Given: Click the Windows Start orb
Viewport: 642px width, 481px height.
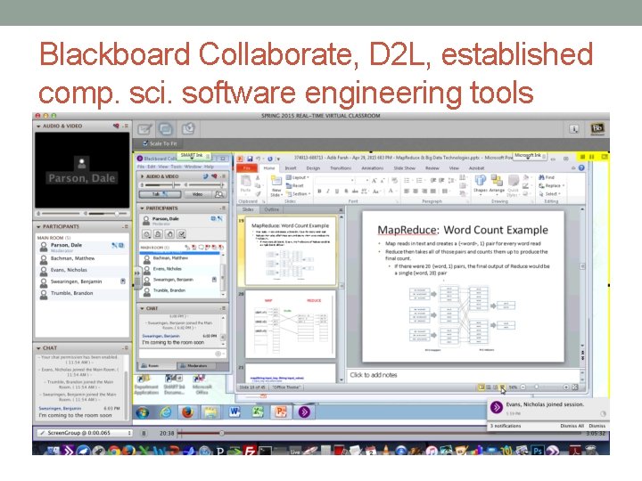Looking at the screenshot, I should 143,412.
